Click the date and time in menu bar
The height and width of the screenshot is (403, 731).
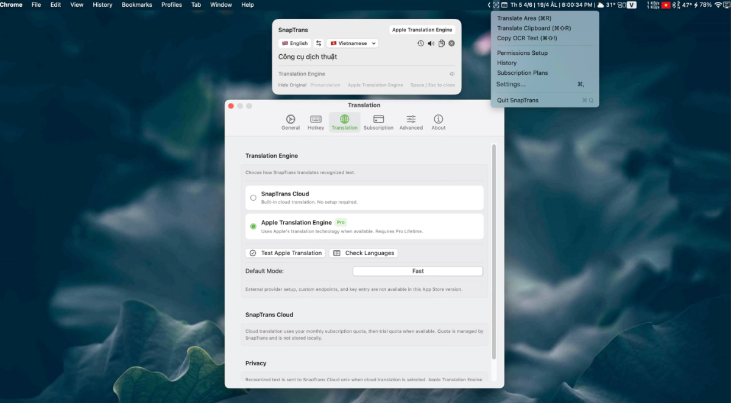coord(551,5)
